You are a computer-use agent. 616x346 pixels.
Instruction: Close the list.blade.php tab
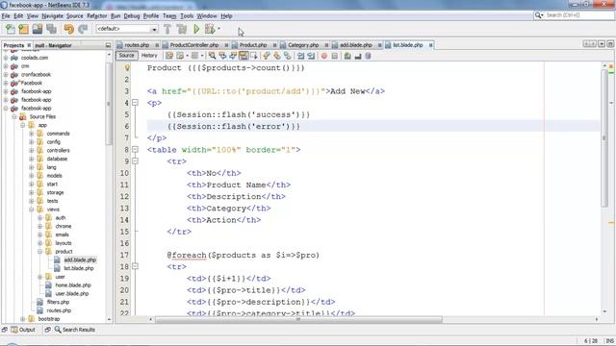431,45
